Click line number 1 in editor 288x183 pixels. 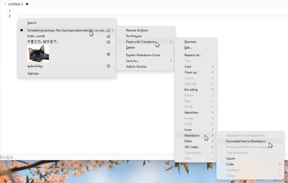coord(10,11)
